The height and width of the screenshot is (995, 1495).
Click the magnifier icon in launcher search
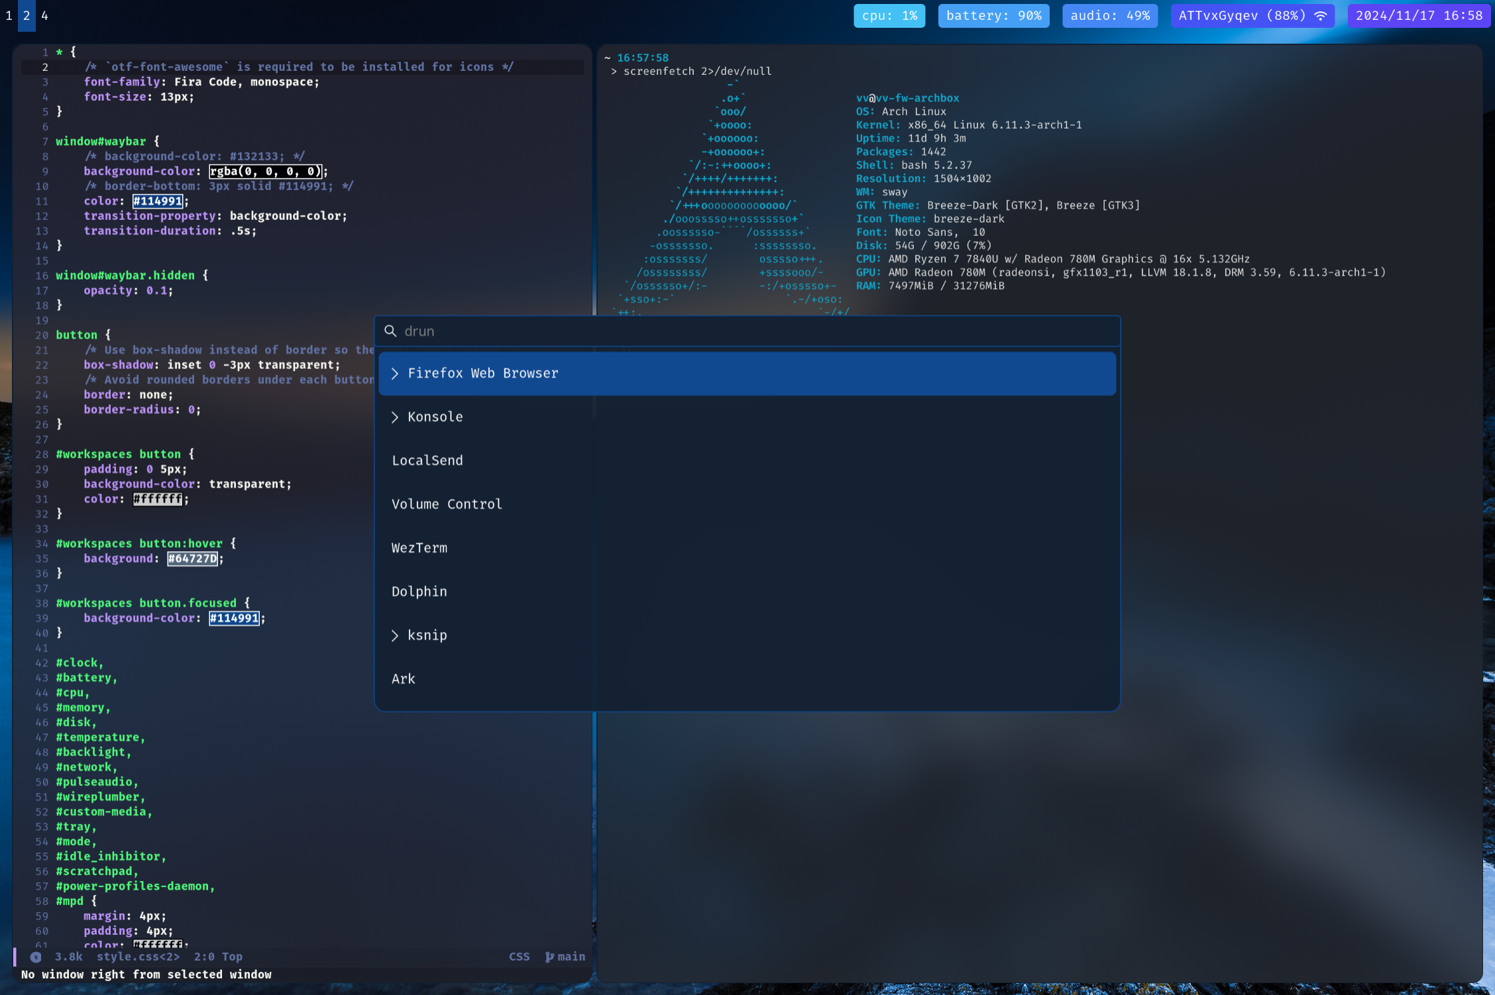pos(390,331)
